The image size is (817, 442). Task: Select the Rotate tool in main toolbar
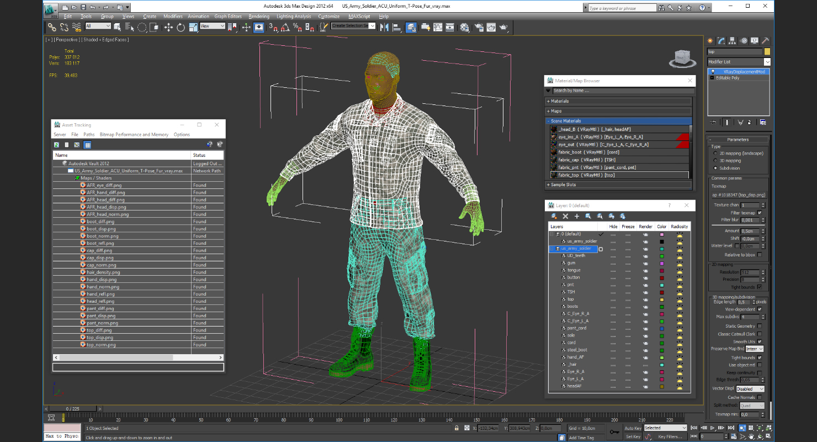click(x=181, y=27)
